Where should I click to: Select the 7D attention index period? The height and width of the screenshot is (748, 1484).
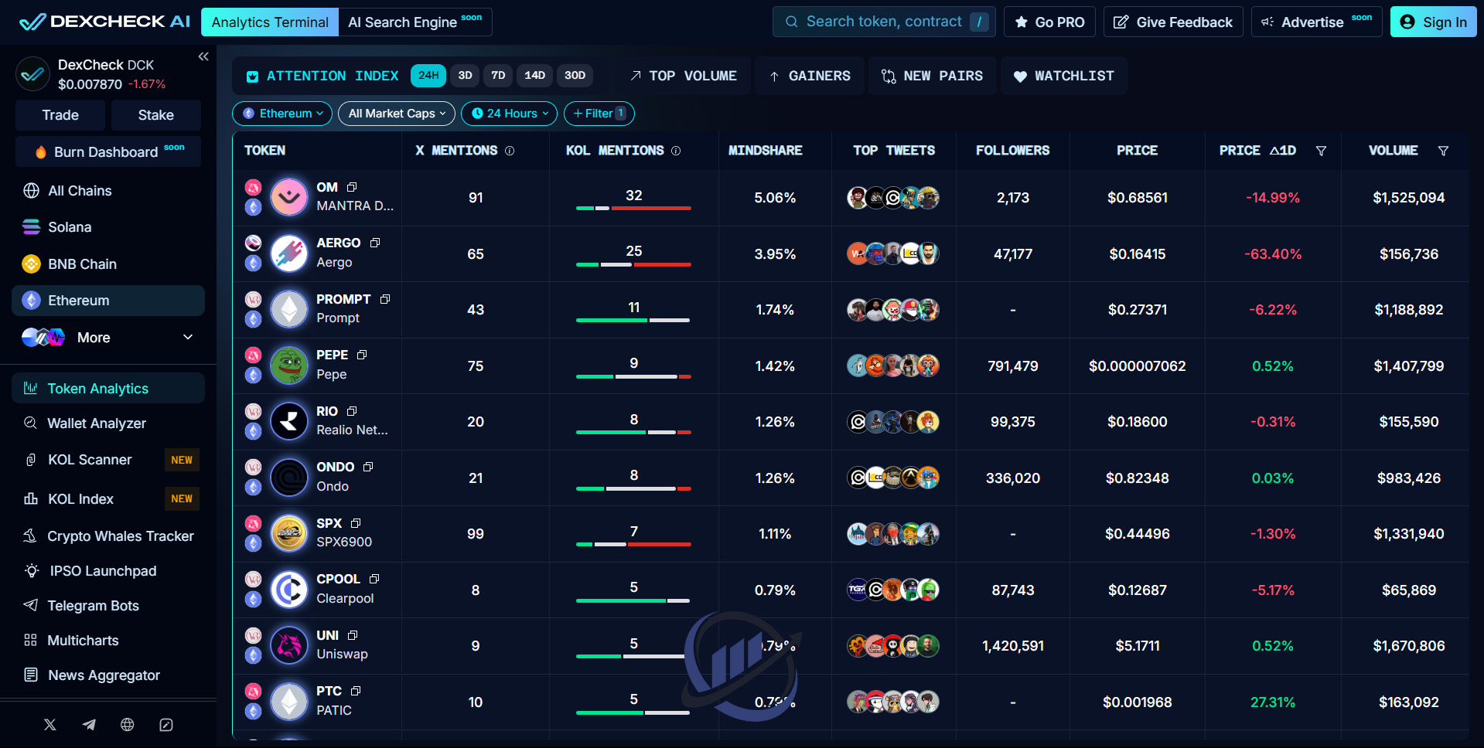(498, 76)
